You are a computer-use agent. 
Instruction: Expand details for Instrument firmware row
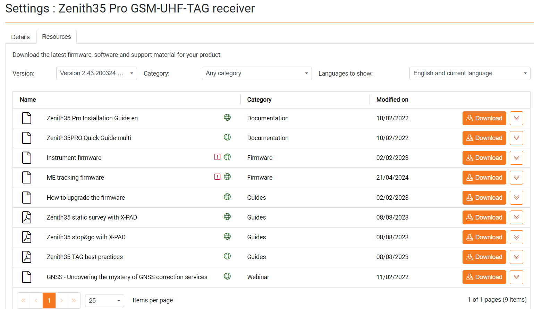tap(516, 158)
